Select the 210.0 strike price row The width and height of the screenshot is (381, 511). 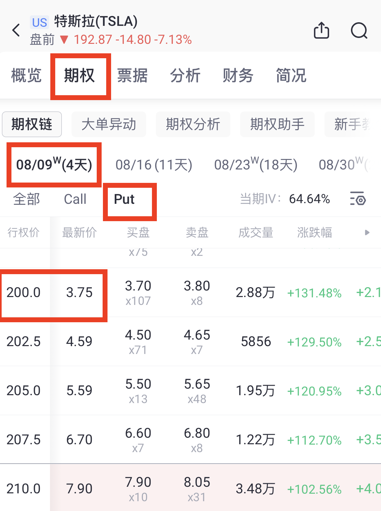tap(190, 488)
